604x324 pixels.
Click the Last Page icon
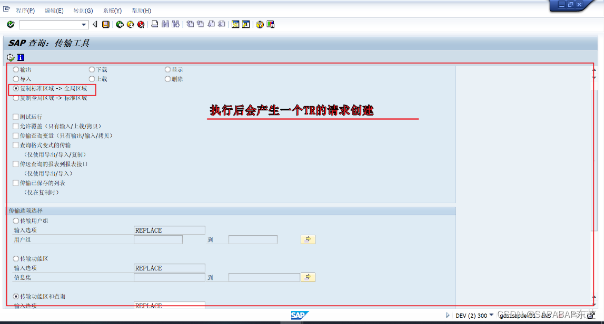tap(222, 24)
